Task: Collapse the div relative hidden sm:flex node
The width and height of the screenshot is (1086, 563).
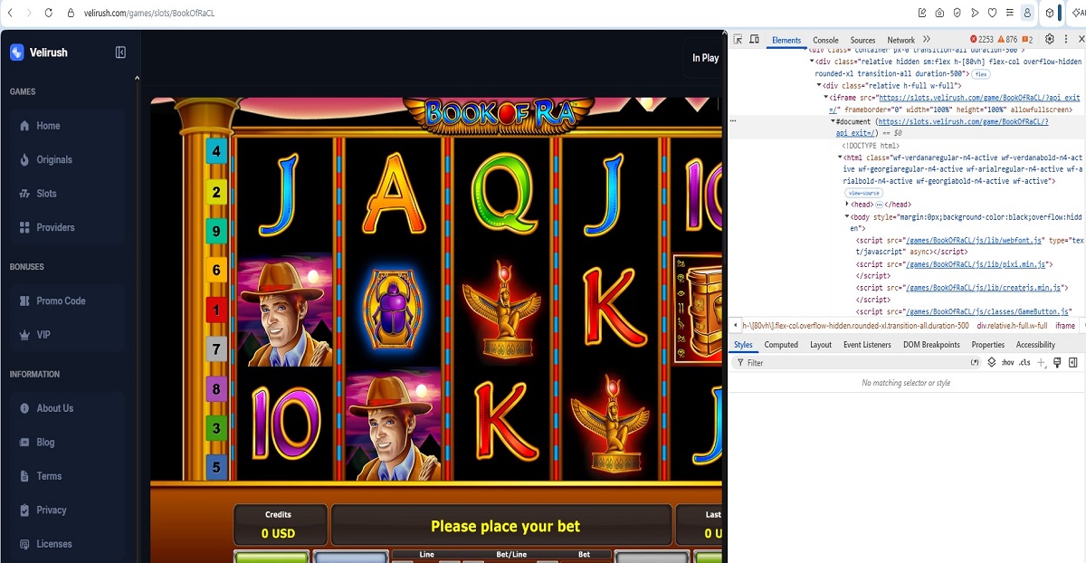Action: pyautogui.click(x=812, y=62)
